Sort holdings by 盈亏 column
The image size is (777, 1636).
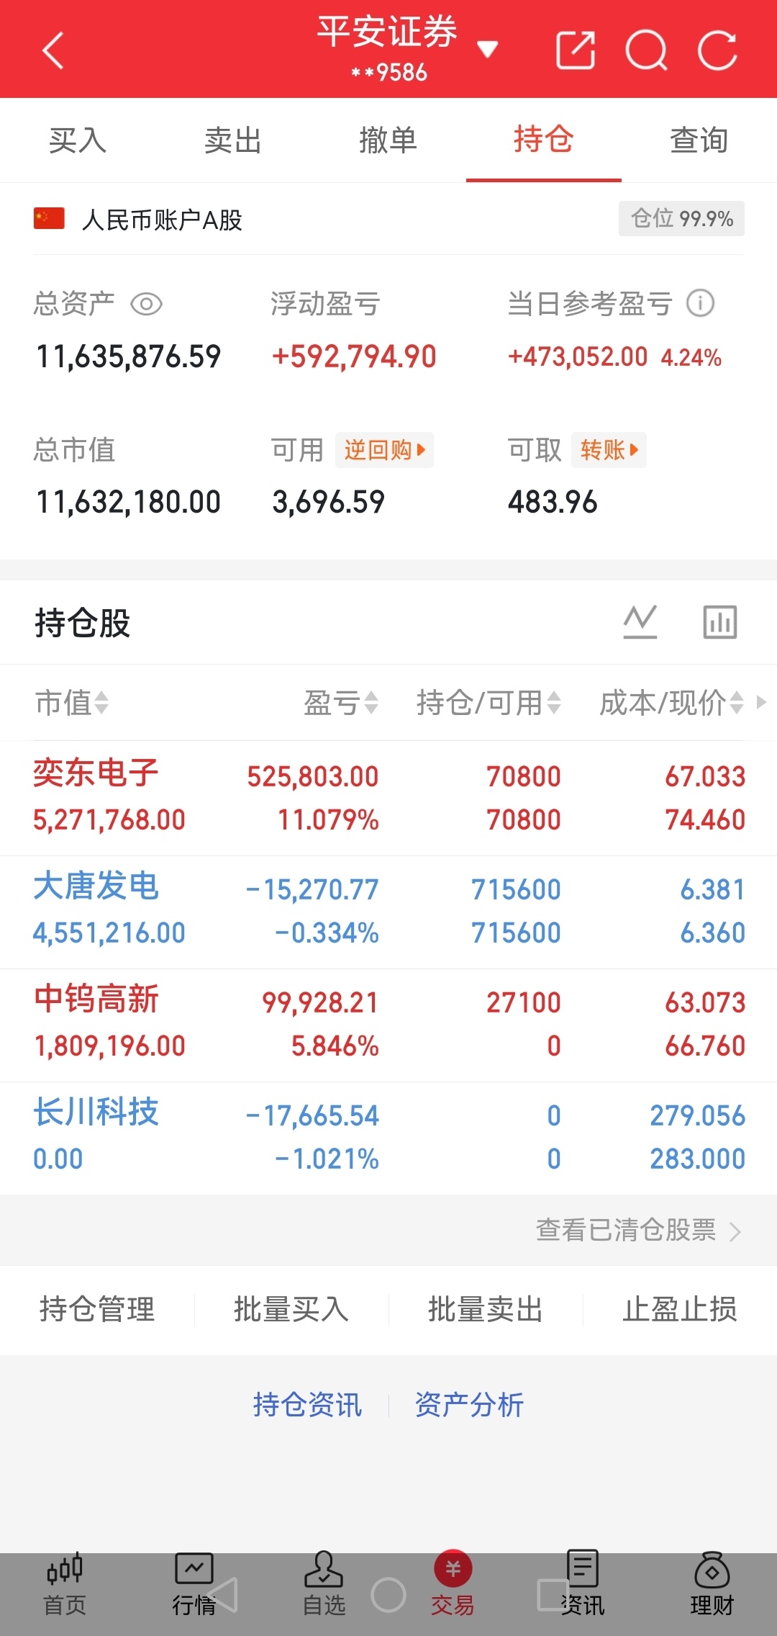[x=340, y=703]
